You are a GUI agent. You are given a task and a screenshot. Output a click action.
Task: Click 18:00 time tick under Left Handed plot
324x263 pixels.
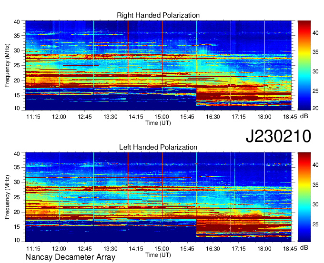[x=264, y=249]
